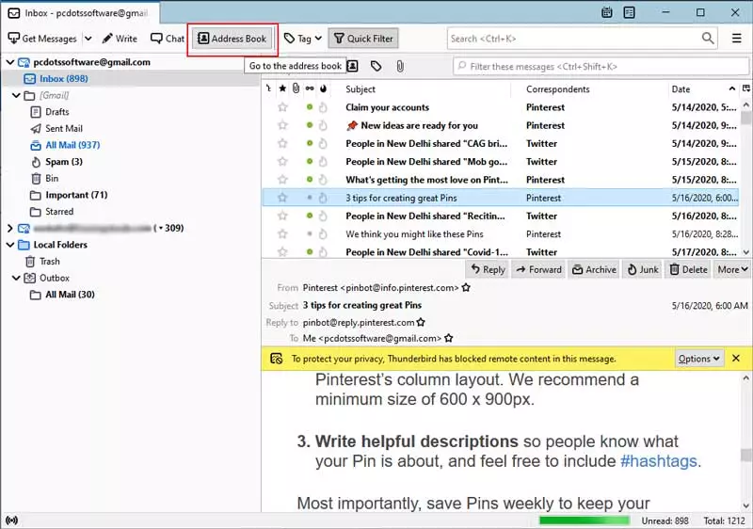Open the Thunderbird hamburger menu
This screenshot has width=753, height=529.
tap(737, 39)
